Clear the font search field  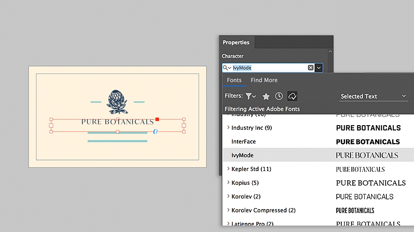pos(310,67)
